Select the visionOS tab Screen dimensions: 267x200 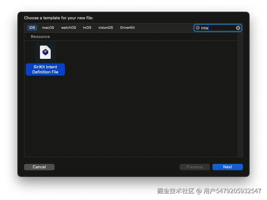[x=105, y=28]
